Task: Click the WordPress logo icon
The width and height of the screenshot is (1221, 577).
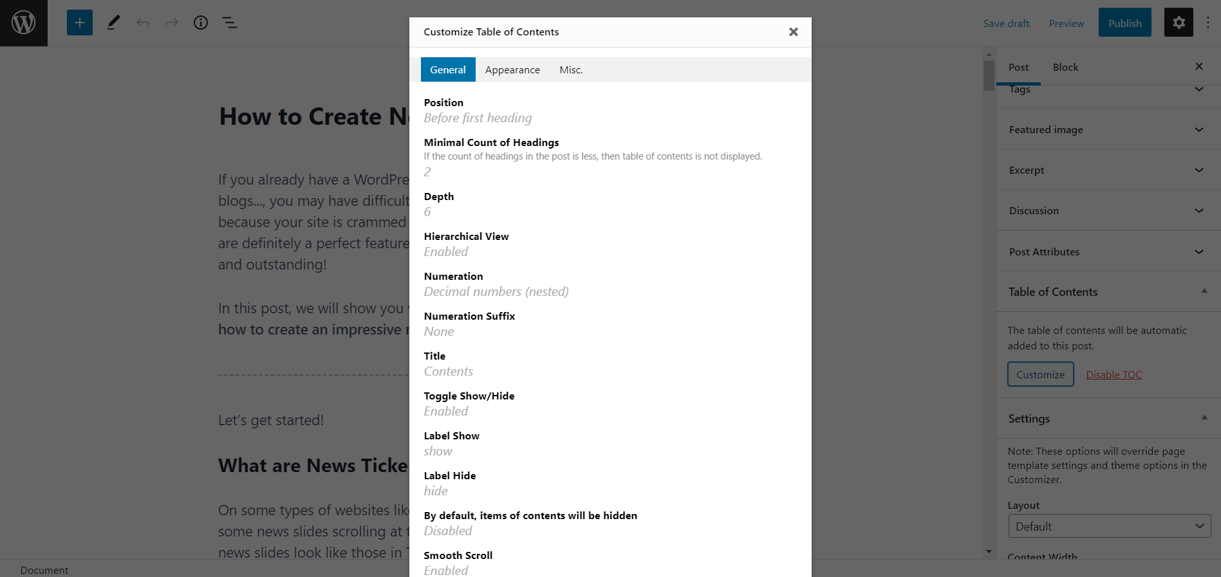Action: (24, 23)
